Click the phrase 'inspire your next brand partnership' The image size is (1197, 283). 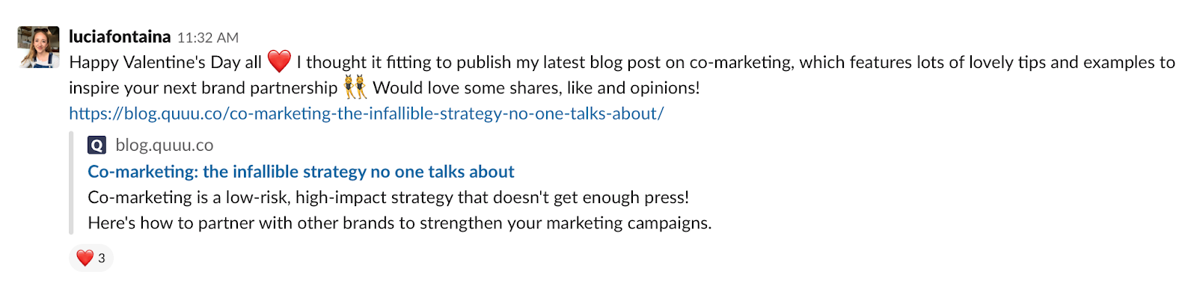pyautogui.click(x=203, y=88)
